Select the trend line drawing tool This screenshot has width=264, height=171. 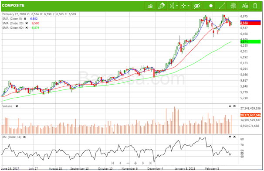(222, 6)
